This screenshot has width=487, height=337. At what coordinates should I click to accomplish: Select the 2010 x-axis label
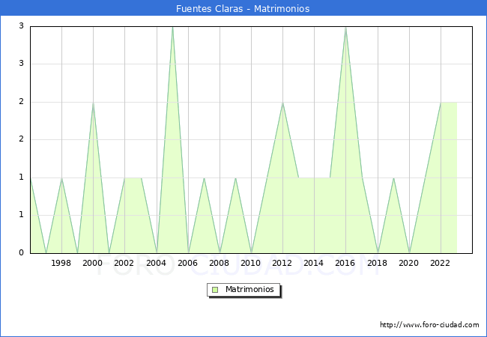point(251,263)
